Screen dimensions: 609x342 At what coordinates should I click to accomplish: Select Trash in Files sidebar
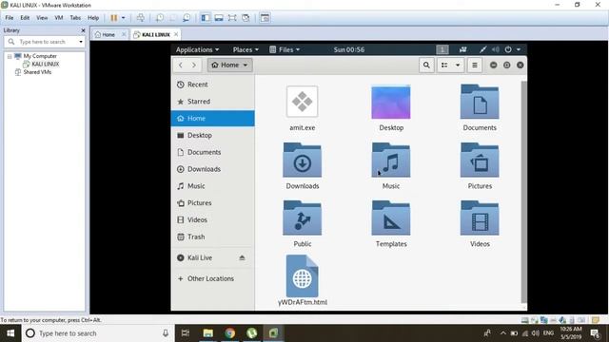[x=213, y=237]
